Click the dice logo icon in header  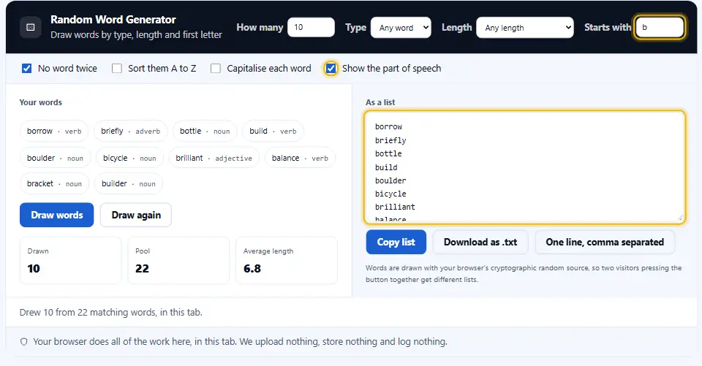point(31,27)
